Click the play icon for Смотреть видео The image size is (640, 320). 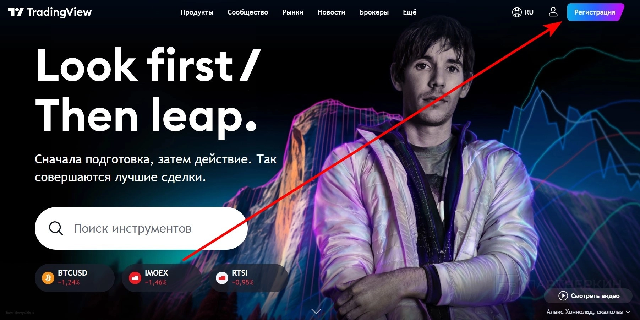pos(563,295)
